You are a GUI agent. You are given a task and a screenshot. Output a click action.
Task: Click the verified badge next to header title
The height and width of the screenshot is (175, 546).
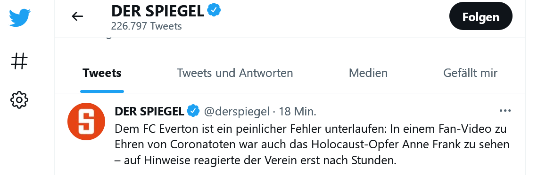[x=214, y=11]
